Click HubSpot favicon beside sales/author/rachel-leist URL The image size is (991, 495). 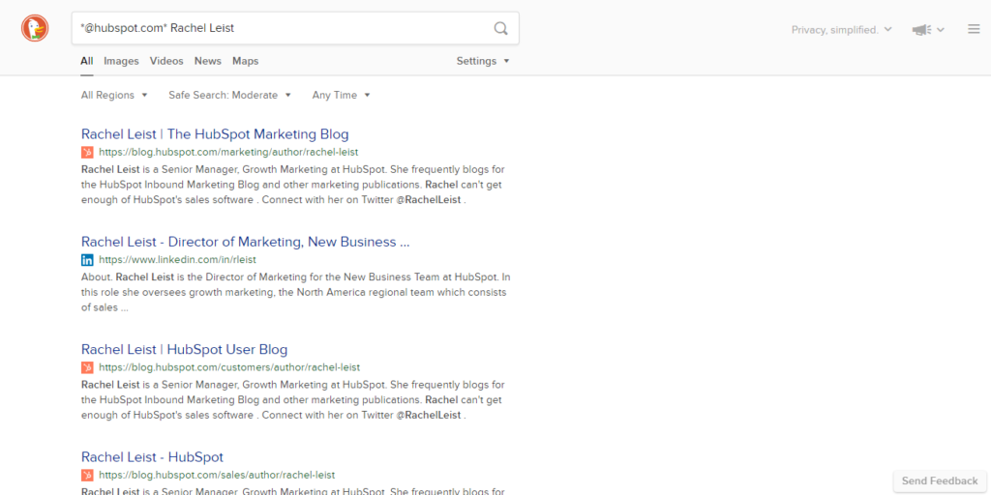coord(87,475)
